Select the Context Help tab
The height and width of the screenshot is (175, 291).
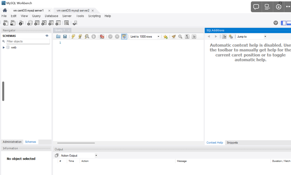click(215, 143)
